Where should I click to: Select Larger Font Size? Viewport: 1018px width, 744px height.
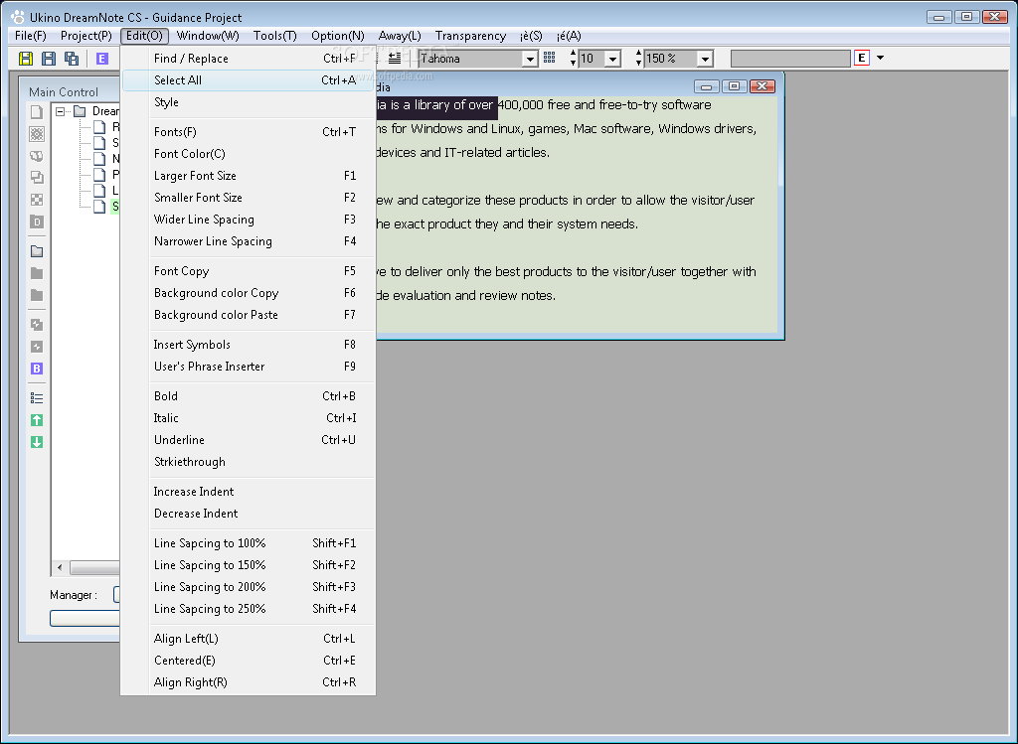(x=248, y=176)
